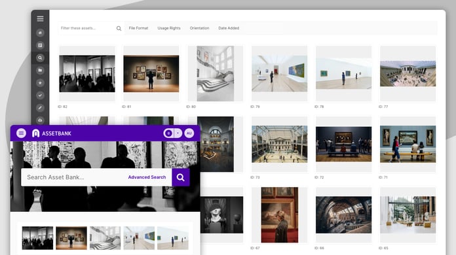This screenshot has height=255, width=456.
Task: Open the Usage Rights filter dropdown
Action: 169,28
